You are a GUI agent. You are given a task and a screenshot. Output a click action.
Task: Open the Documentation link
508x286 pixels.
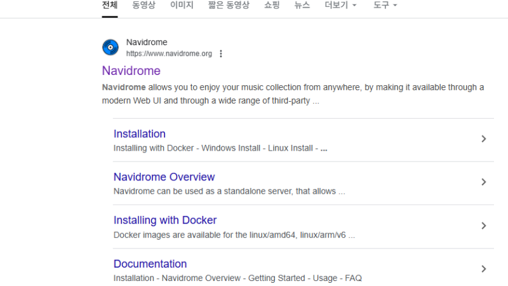[x=150, y=264]
